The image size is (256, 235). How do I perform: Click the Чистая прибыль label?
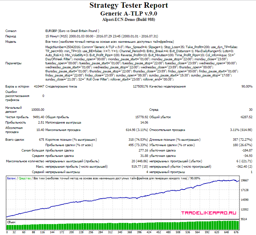(x=17, y=117)
